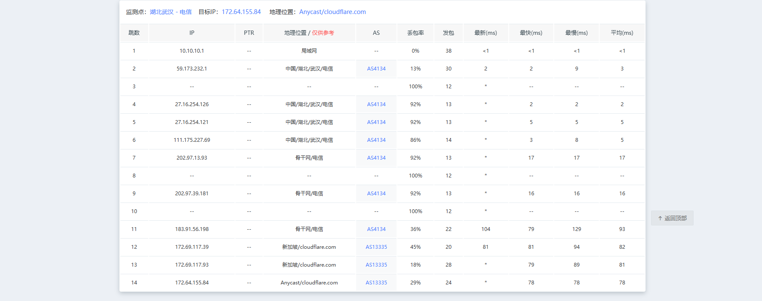Click hop number 10 cell
Image resolution: width=762 pixels, height=301 pixels.
[134, 211]
